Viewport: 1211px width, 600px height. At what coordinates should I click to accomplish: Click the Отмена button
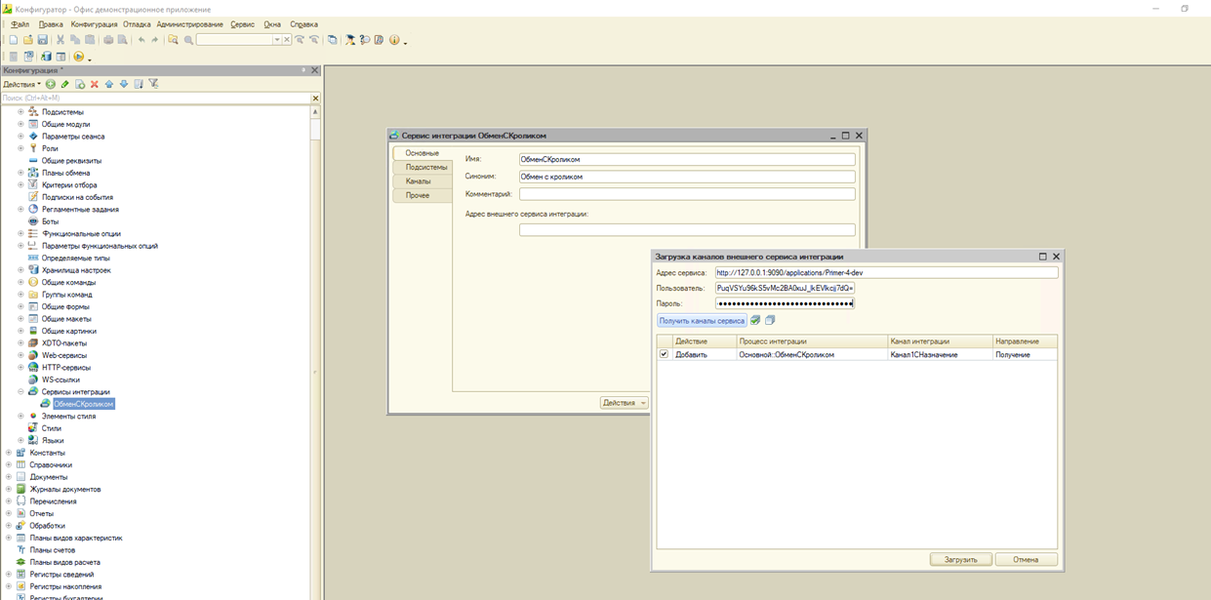[1026, 560]
